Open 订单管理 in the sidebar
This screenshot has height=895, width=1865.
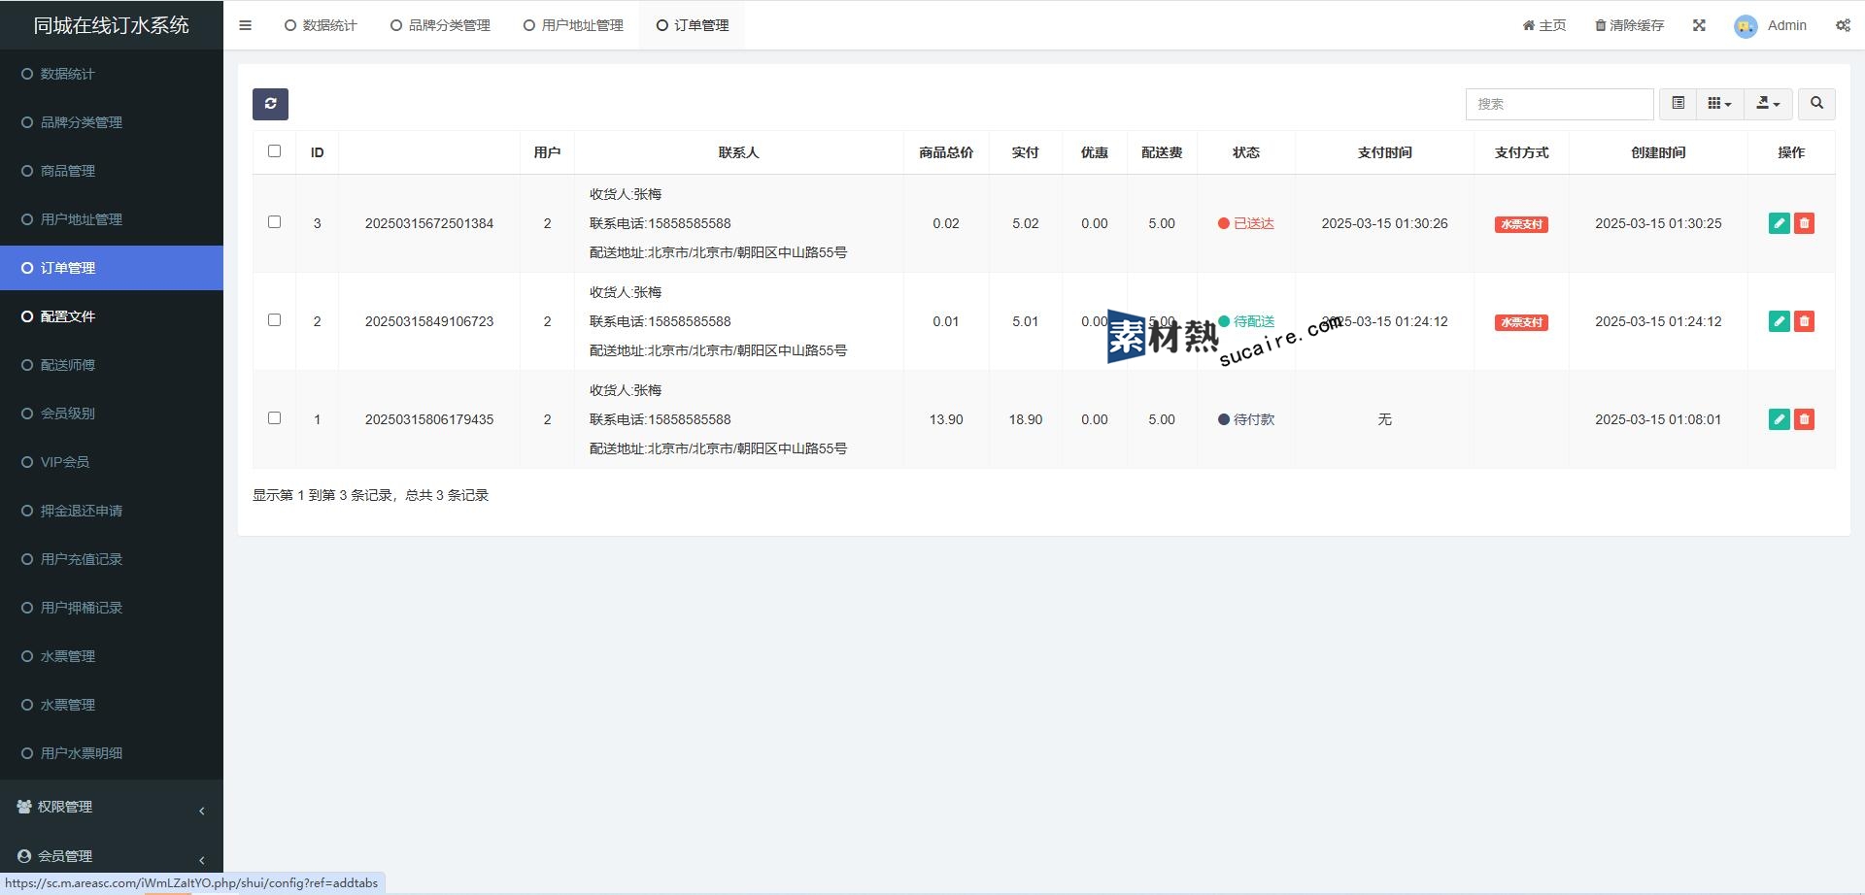pyautogui.click(x=112, y=268)
